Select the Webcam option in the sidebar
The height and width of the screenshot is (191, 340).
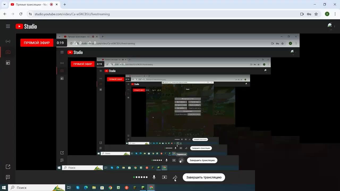click(x=8, y=52)
